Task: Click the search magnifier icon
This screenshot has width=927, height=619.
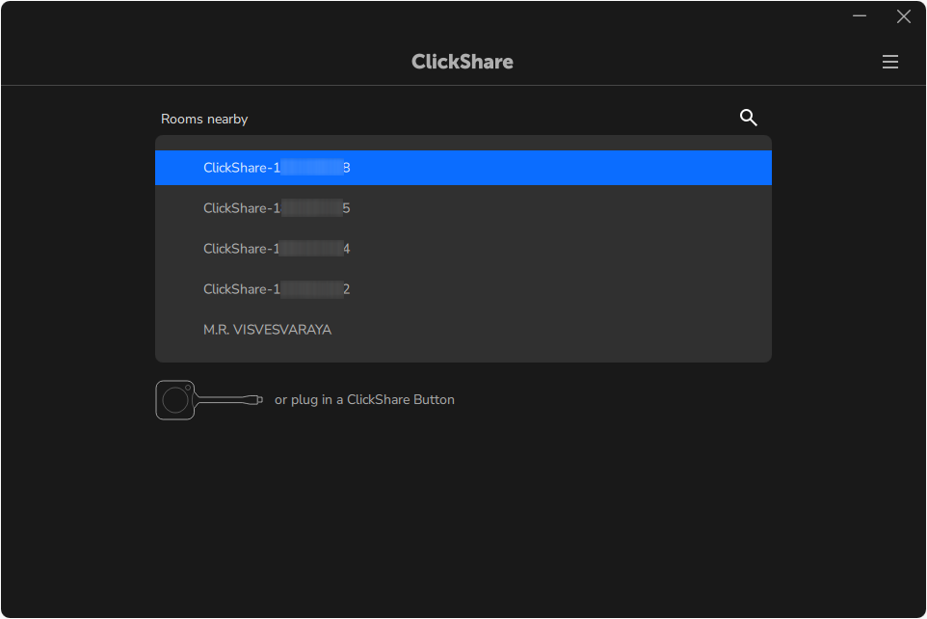Action: click(748, 118)
